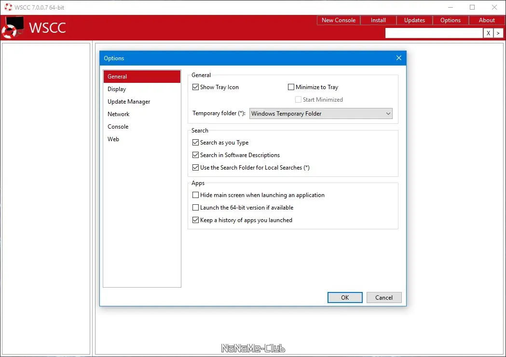Close the Options dialog via its X
The height and width of the screenshot is (357, 506).
pyautogui.click(x=398, y=58)
